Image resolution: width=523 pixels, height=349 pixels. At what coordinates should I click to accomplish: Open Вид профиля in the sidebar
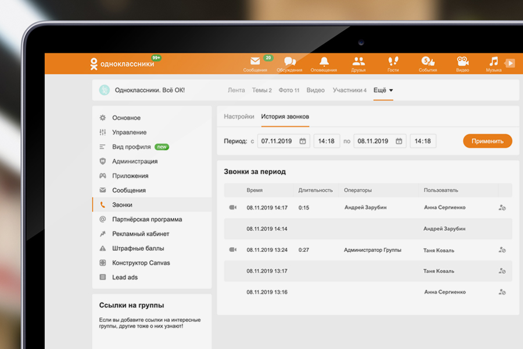click(x=152, y=147)
